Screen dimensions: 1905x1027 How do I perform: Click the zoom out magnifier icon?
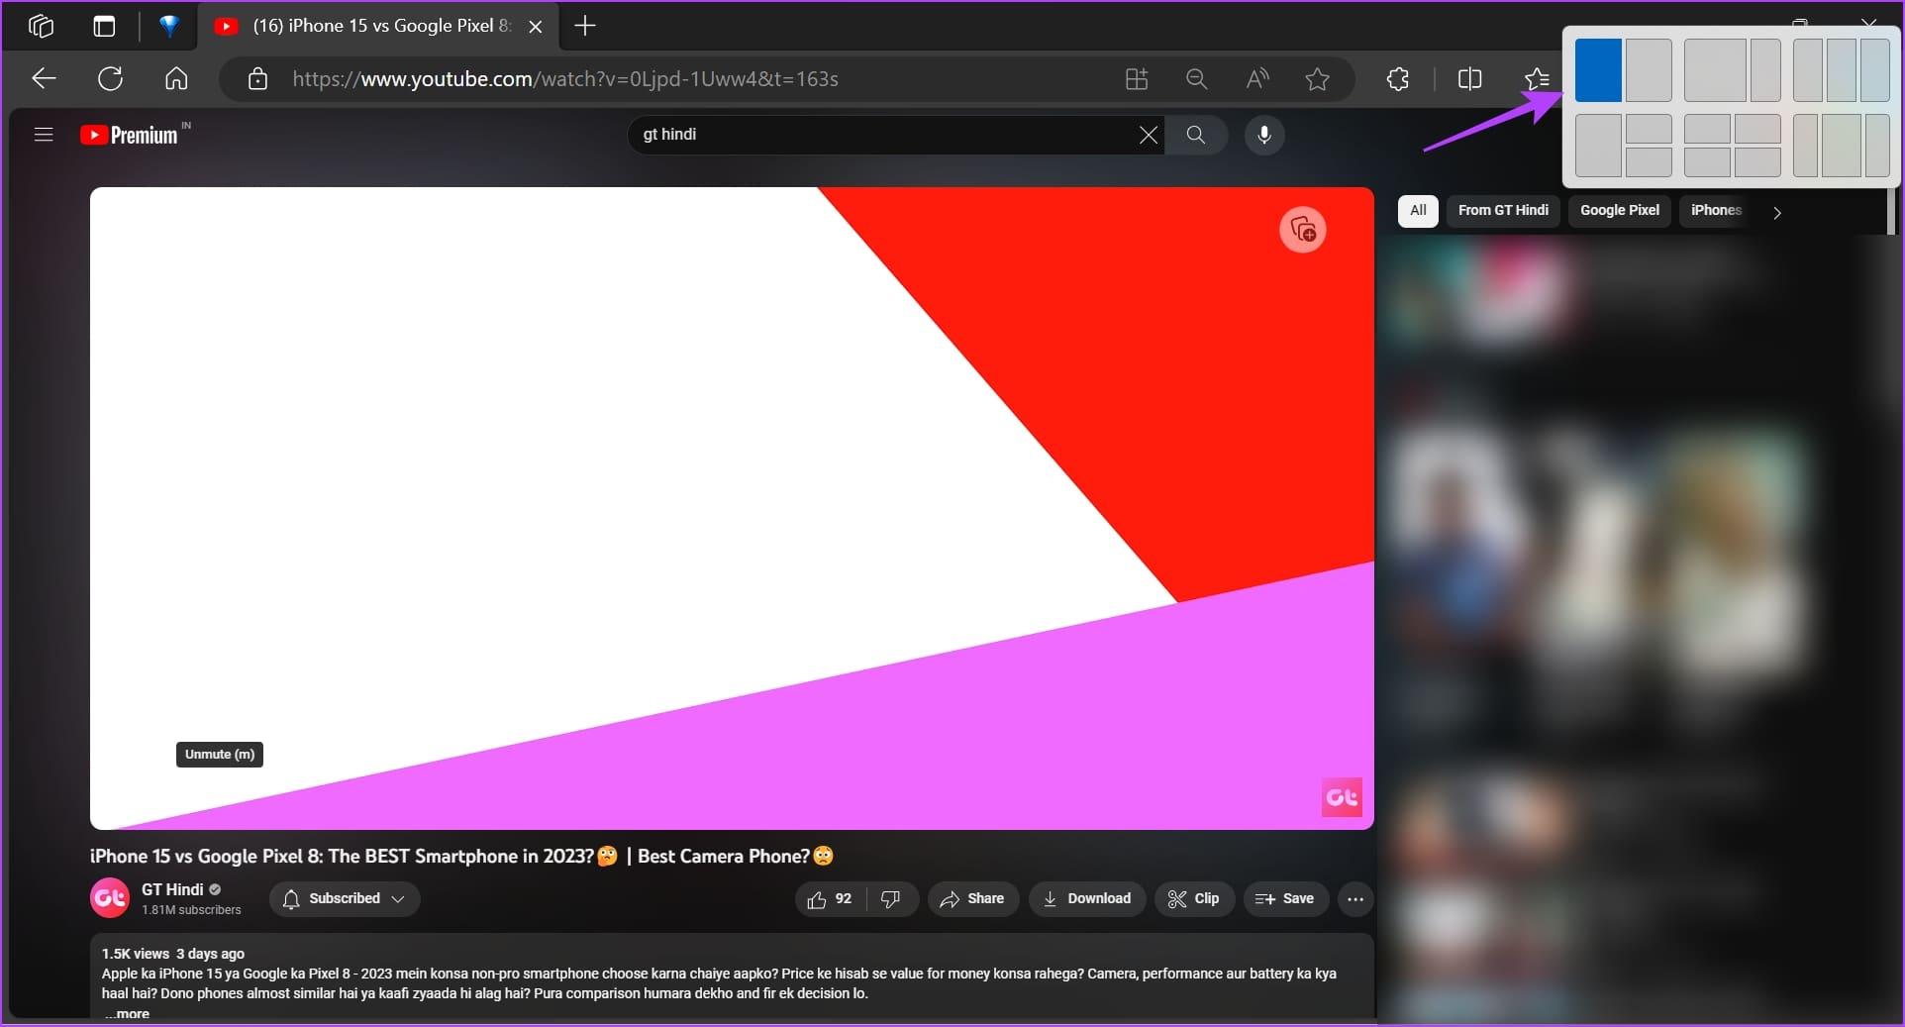point(1196,79)
